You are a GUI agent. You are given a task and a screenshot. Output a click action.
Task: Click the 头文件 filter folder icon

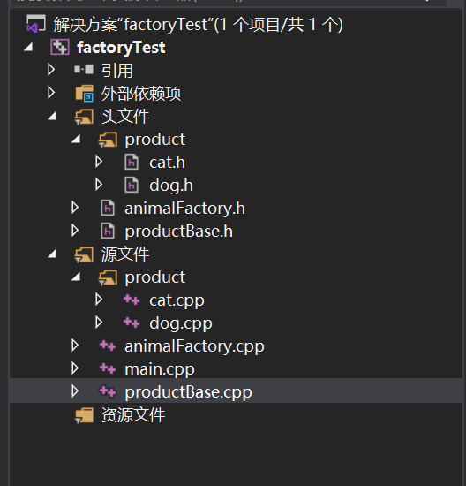tap(84, 117)
